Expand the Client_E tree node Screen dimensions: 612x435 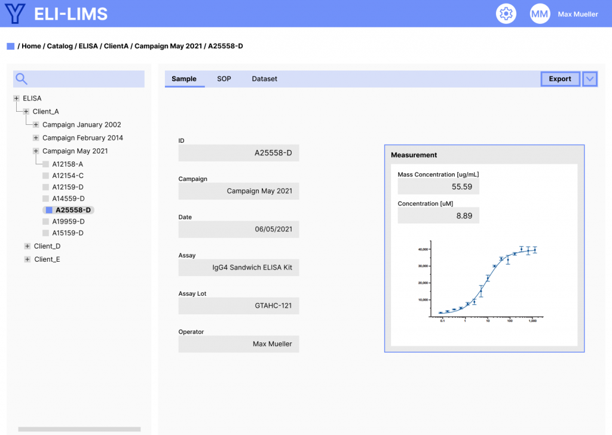point(27,259)
